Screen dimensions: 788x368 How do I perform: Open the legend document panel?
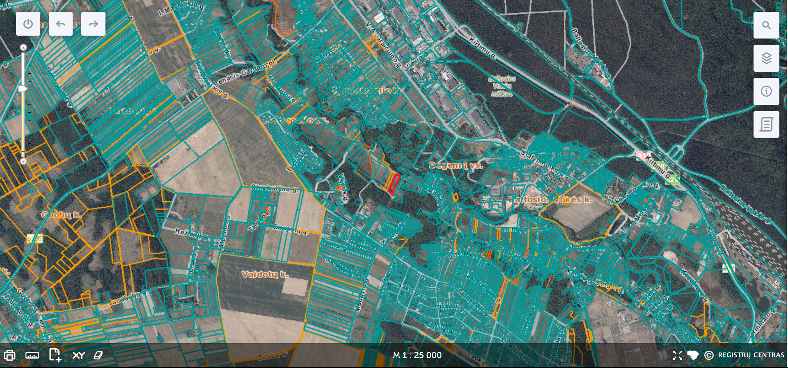(x=766, y=124)
